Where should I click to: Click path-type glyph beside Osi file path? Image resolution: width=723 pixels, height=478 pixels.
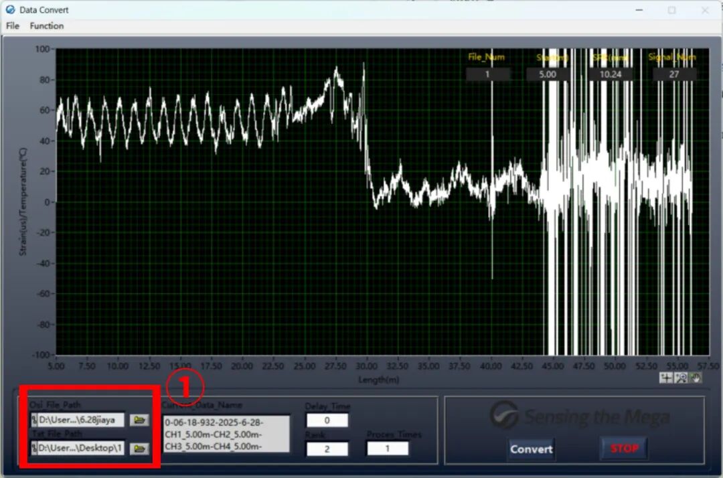point(34,420)
